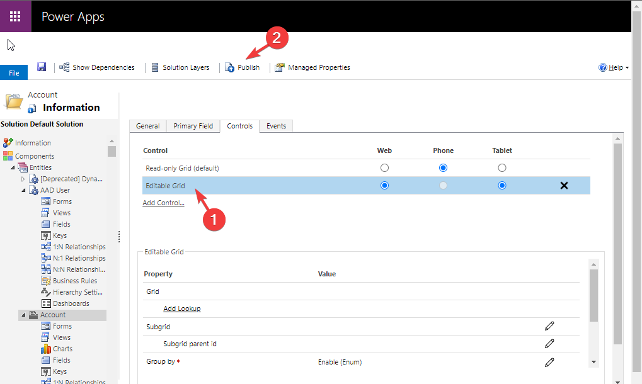The height and width of the screenshot is (384, 642).
Task: Click the Add Lookup link
Action: (182, 308)
